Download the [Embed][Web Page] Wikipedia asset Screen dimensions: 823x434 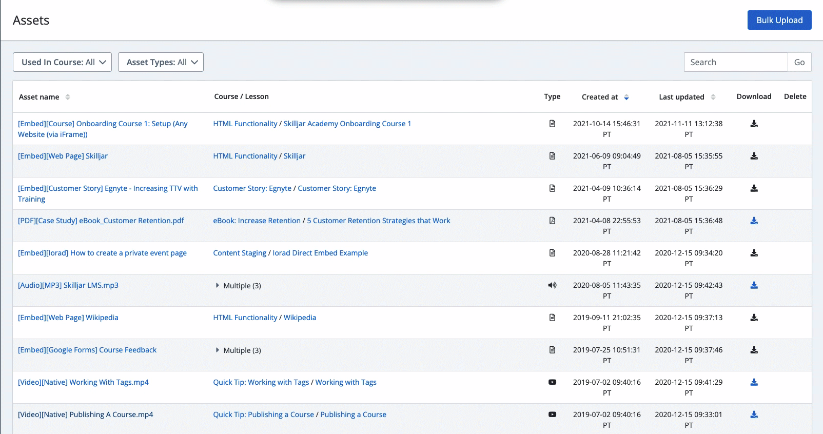point(754,318)
